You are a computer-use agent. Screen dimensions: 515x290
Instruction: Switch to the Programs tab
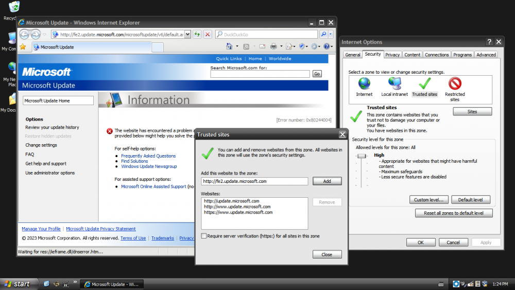[462, 55]
